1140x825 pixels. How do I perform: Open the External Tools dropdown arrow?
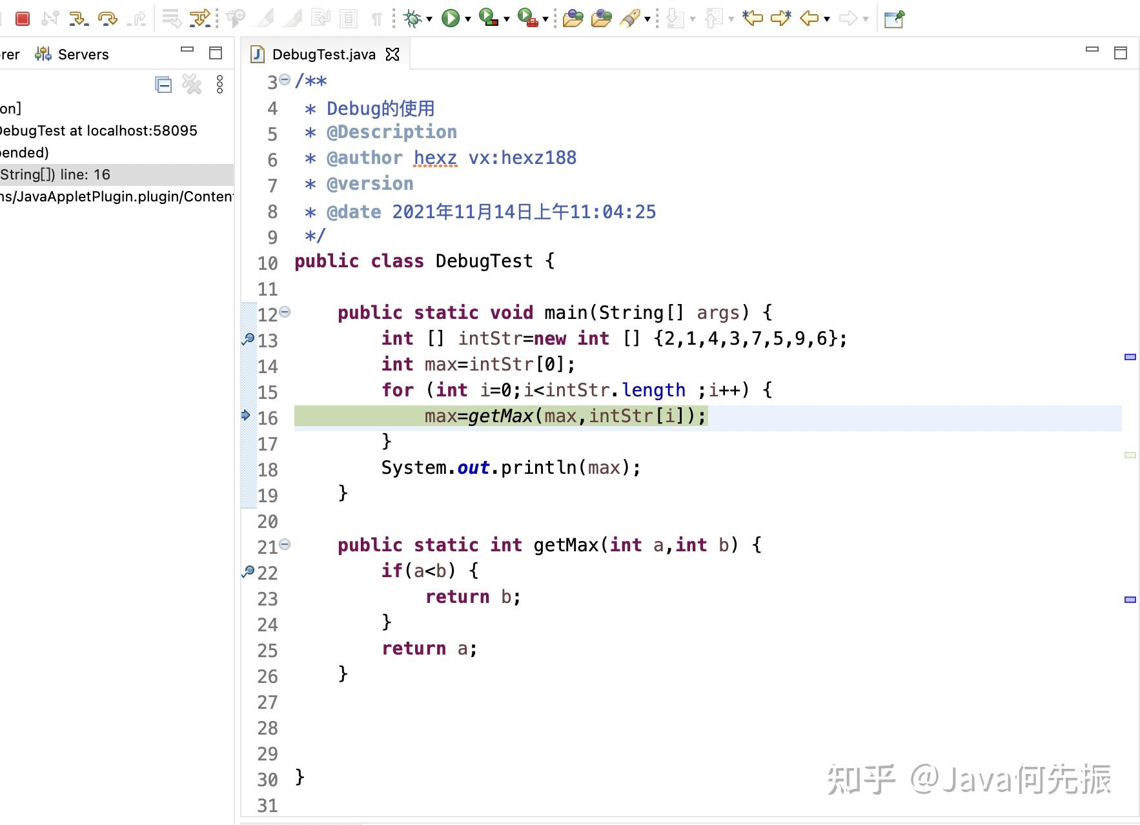click(x=545, y=19)
